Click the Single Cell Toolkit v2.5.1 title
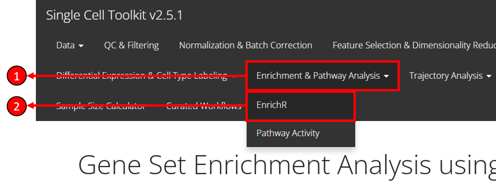Screen dimensions: 496x189 pyautogui.click(x=114, y=15)
